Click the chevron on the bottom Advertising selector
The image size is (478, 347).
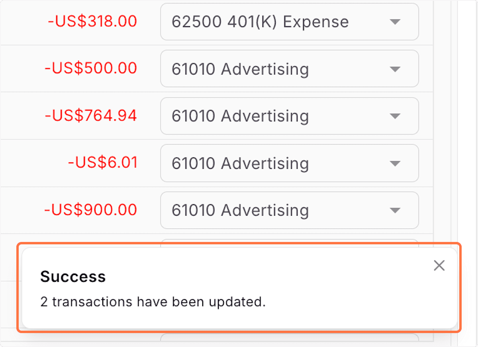point(395,210)
